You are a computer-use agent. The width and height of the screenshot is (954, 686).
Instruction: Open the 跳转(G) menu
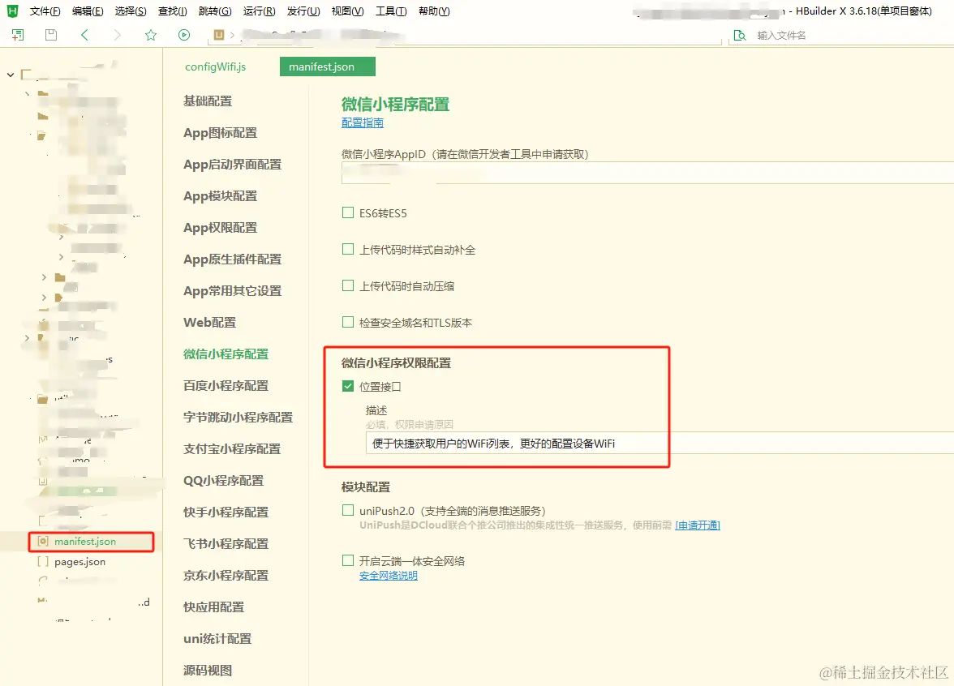pyautogui.click(x=215, y=11)
